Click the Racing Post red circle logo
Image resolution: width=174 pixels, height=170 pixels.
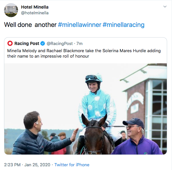point(10,44)
